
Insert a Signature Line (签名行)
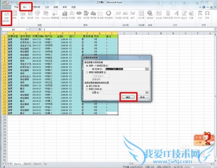pyautogui.click(x=184, y=15)
